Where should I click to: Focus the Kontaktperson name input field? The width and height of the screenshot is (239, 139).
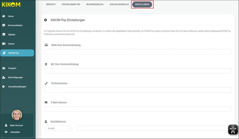[154, 128]
